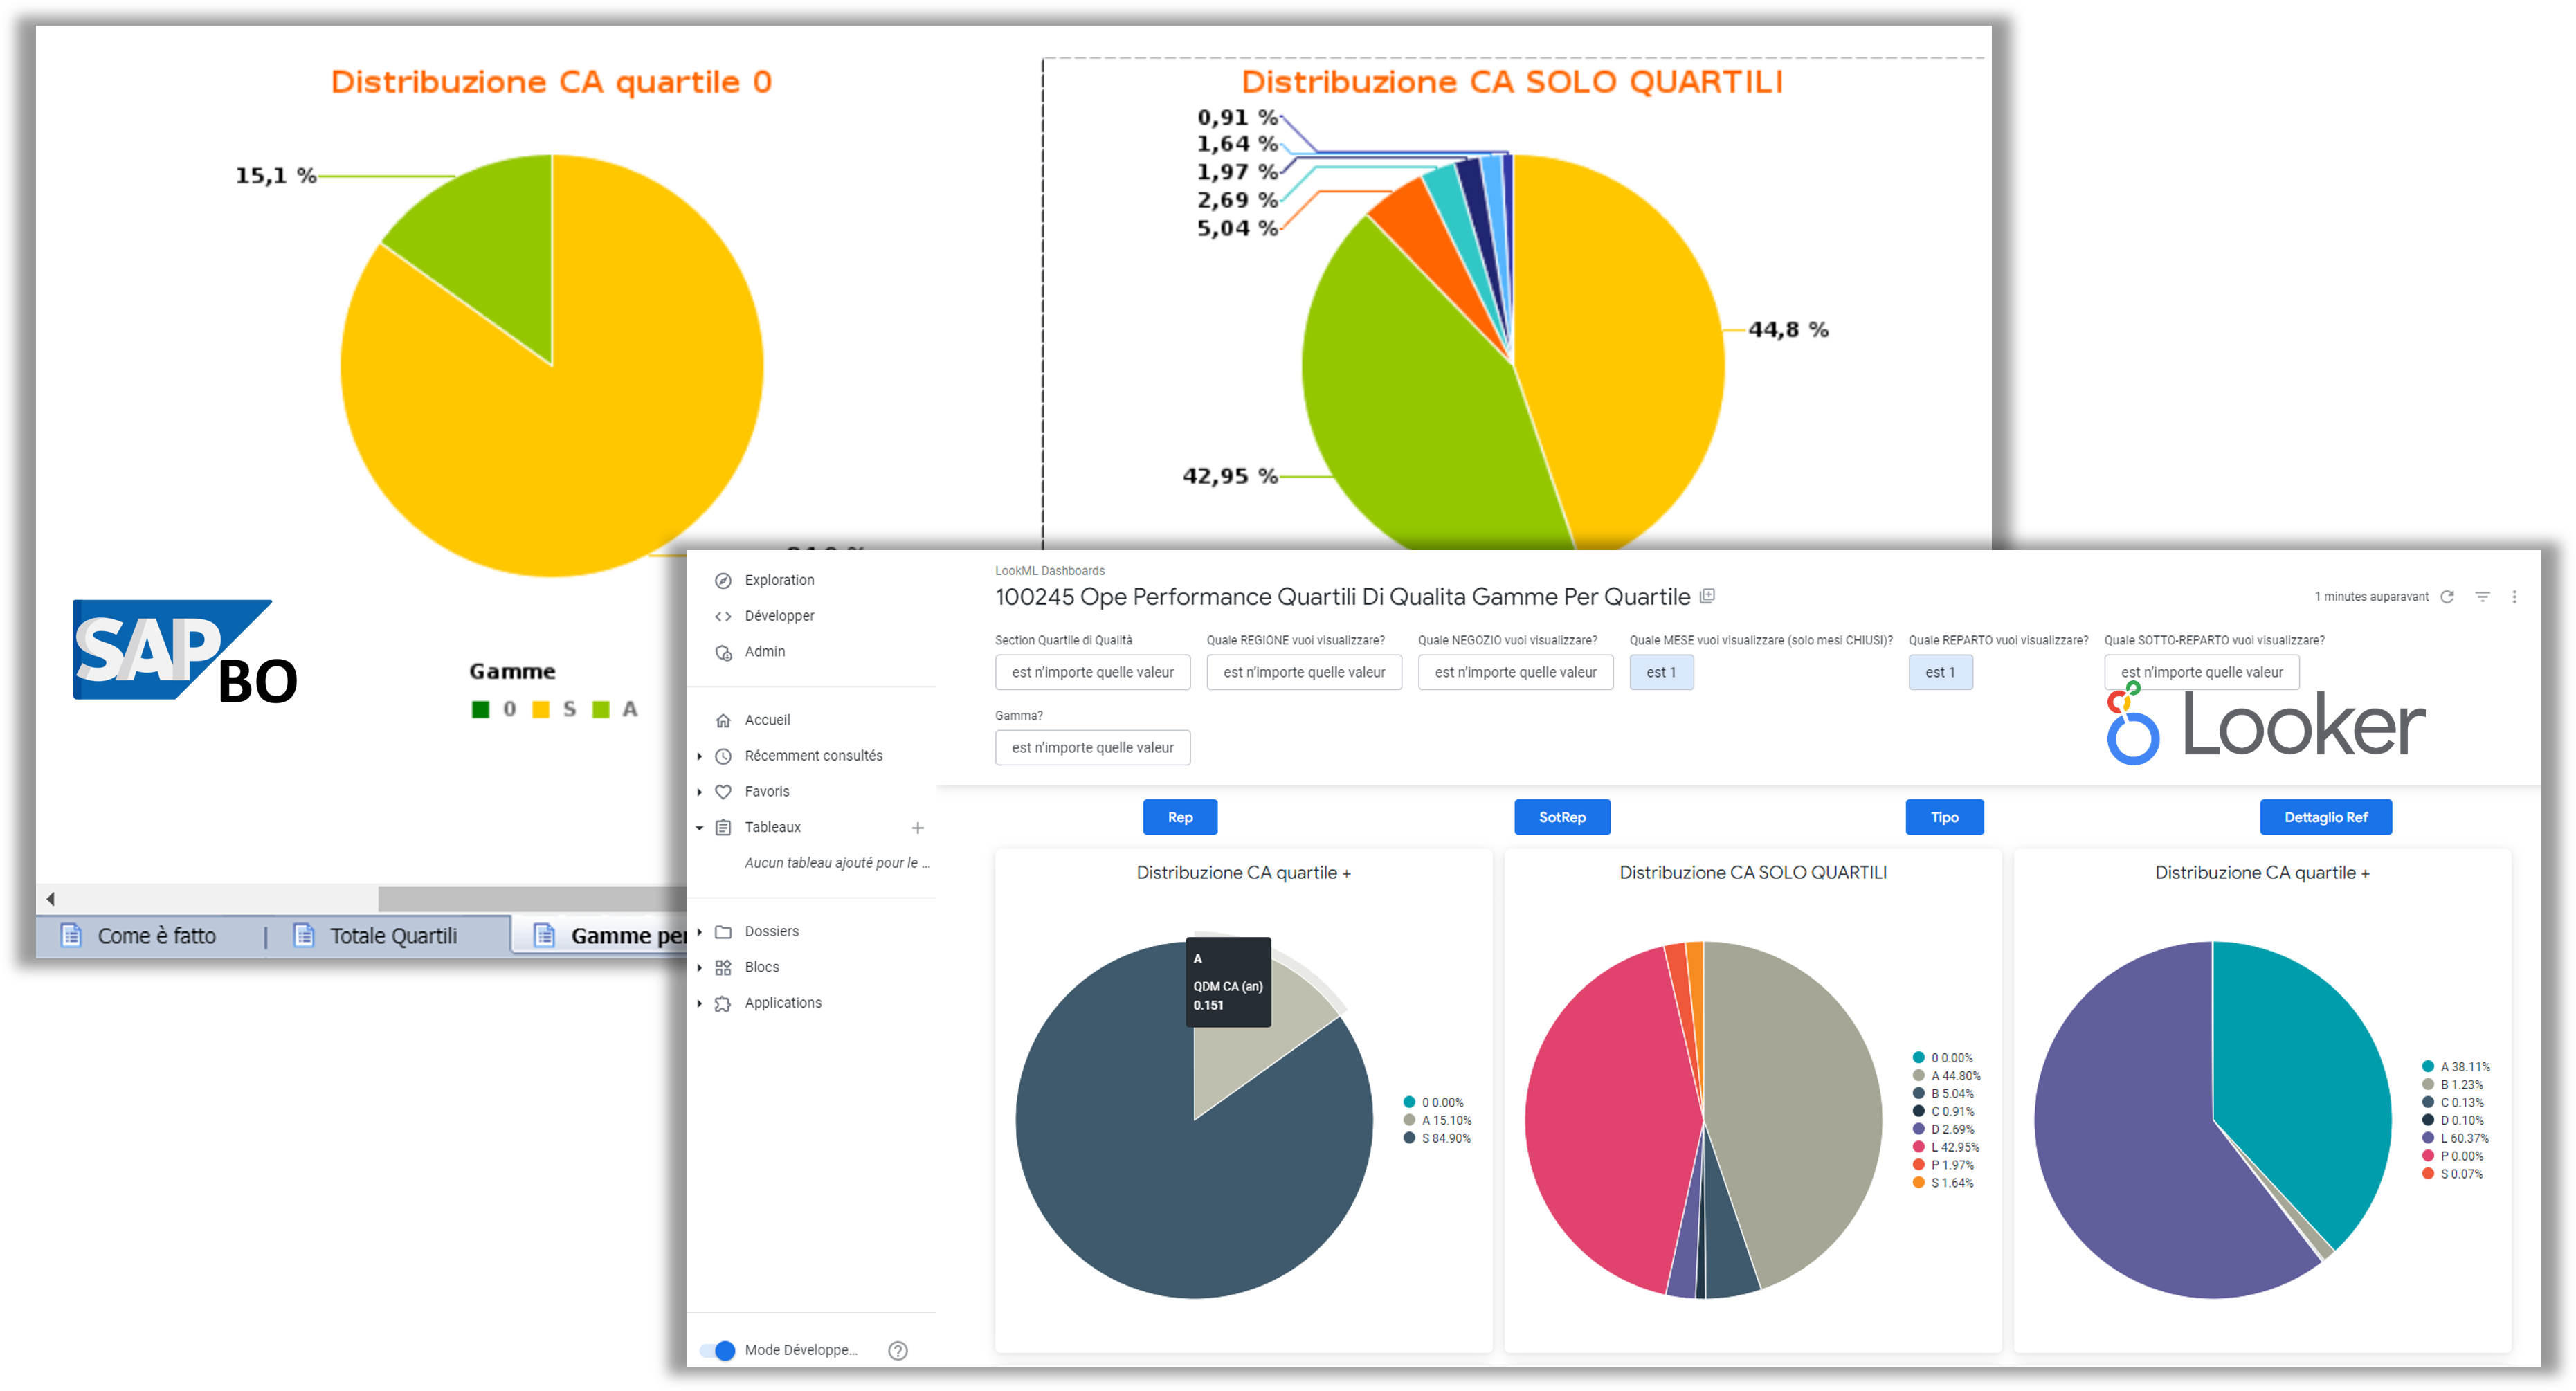Click the plus icon beside Tableaux

point(917,828)
